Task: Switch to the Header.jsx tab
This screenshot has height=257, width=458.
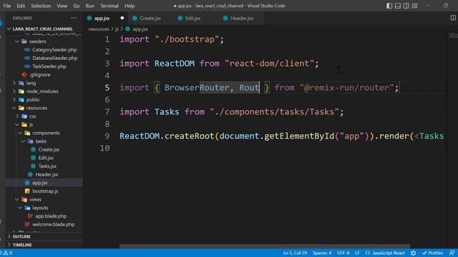Action: tap(242, 18)
